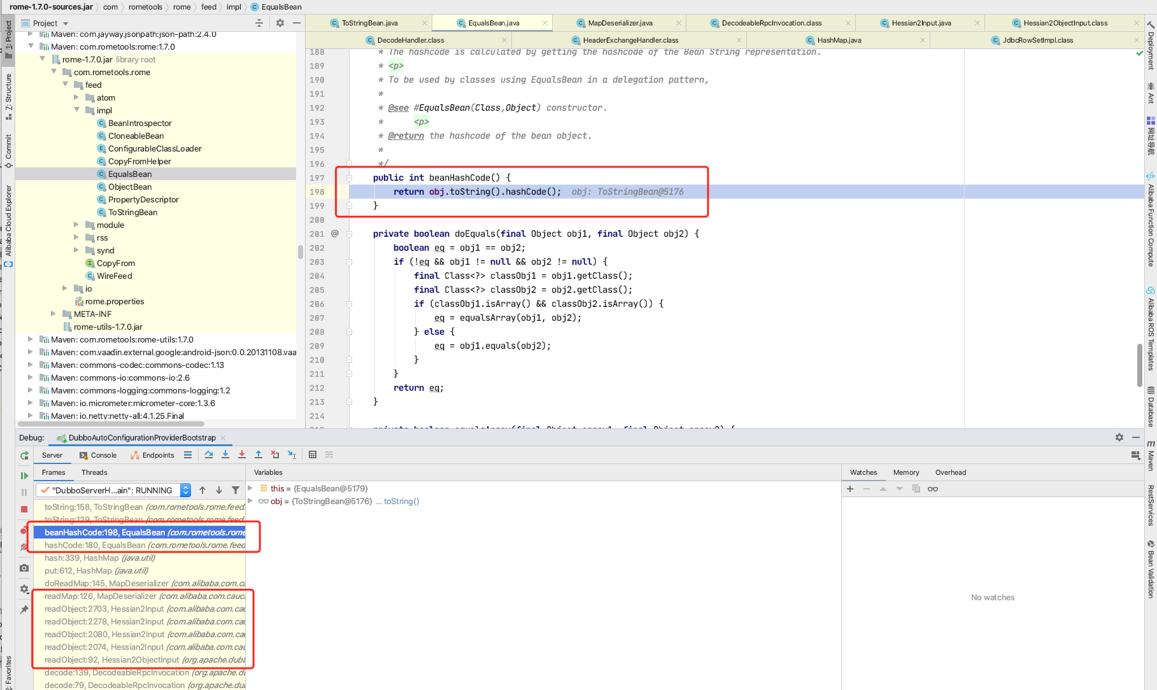This screenshot has height=690, width=1157.
Task: Toggle the frames filter funnel icon
Action: coord(236,490)
